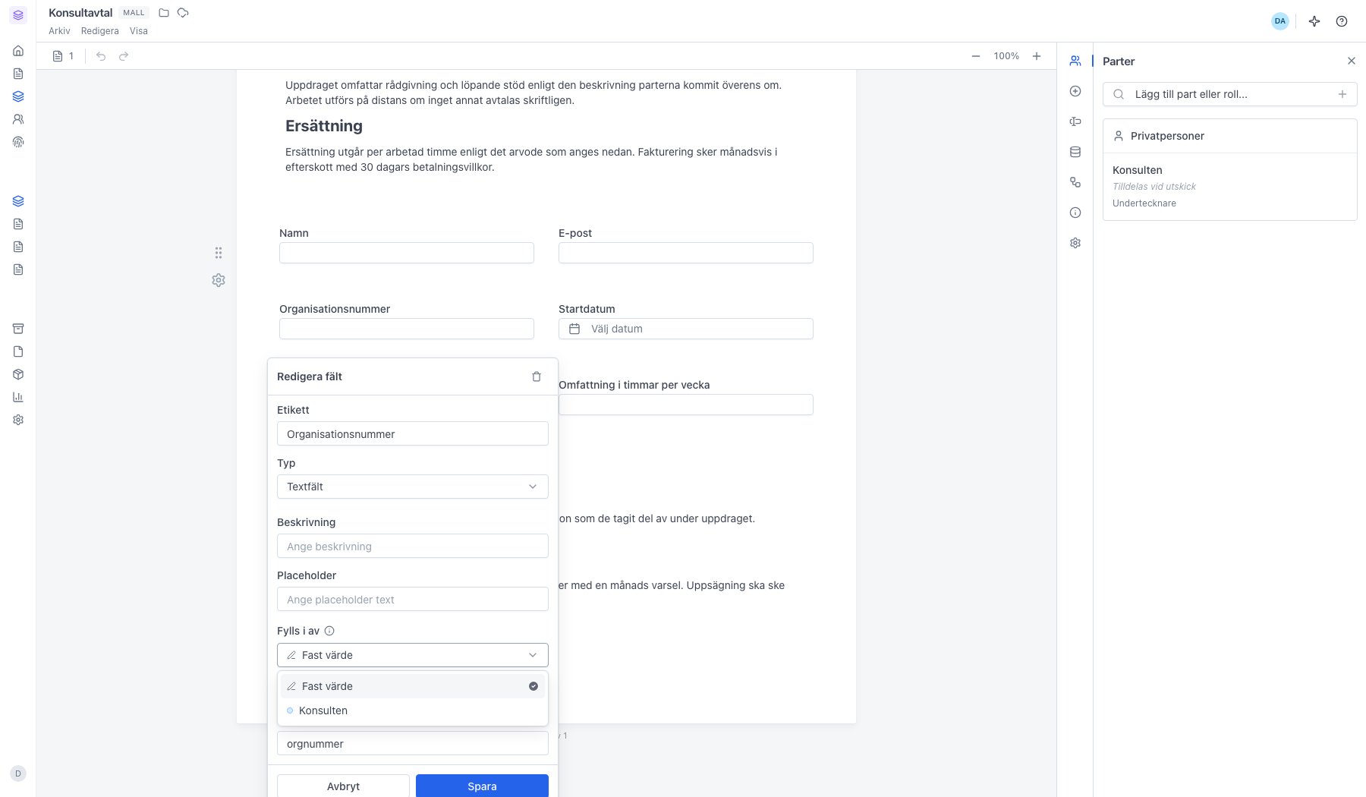Click the Spara button
The height and width of the screenshot is (797, 1366).
[482, 786]
